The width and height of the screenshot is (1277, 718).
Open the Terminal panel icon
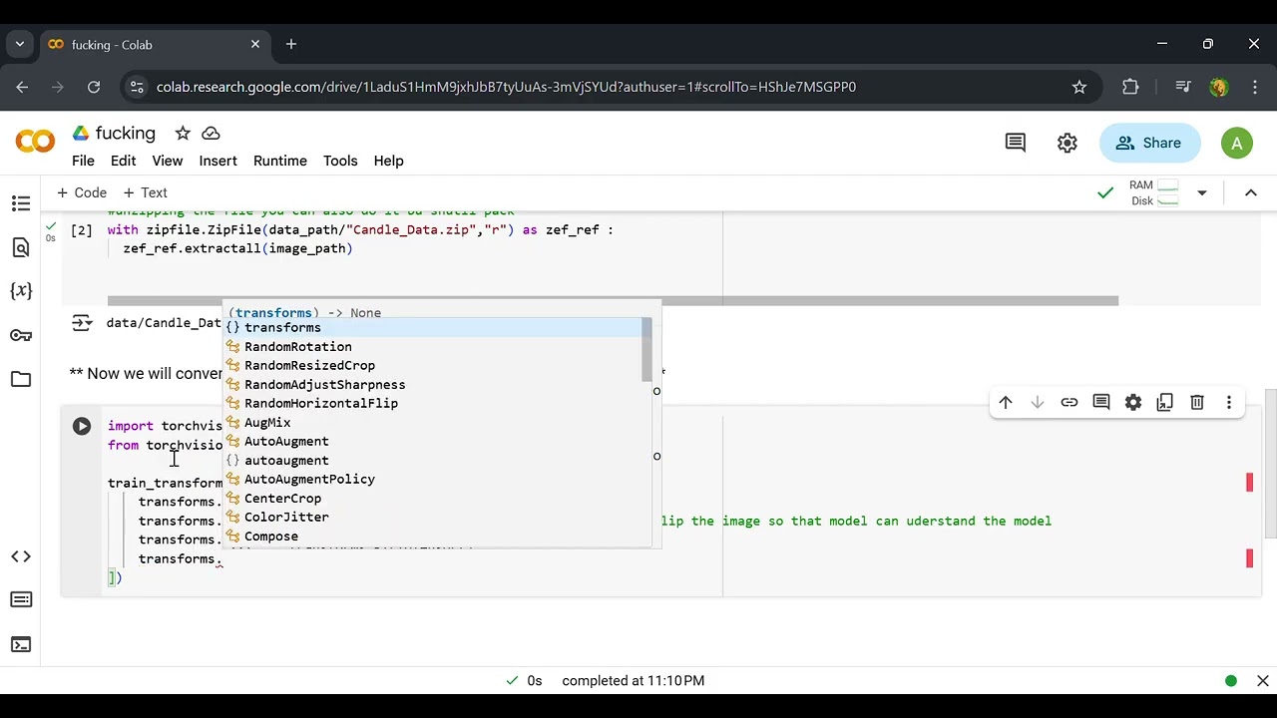[21, 644]
